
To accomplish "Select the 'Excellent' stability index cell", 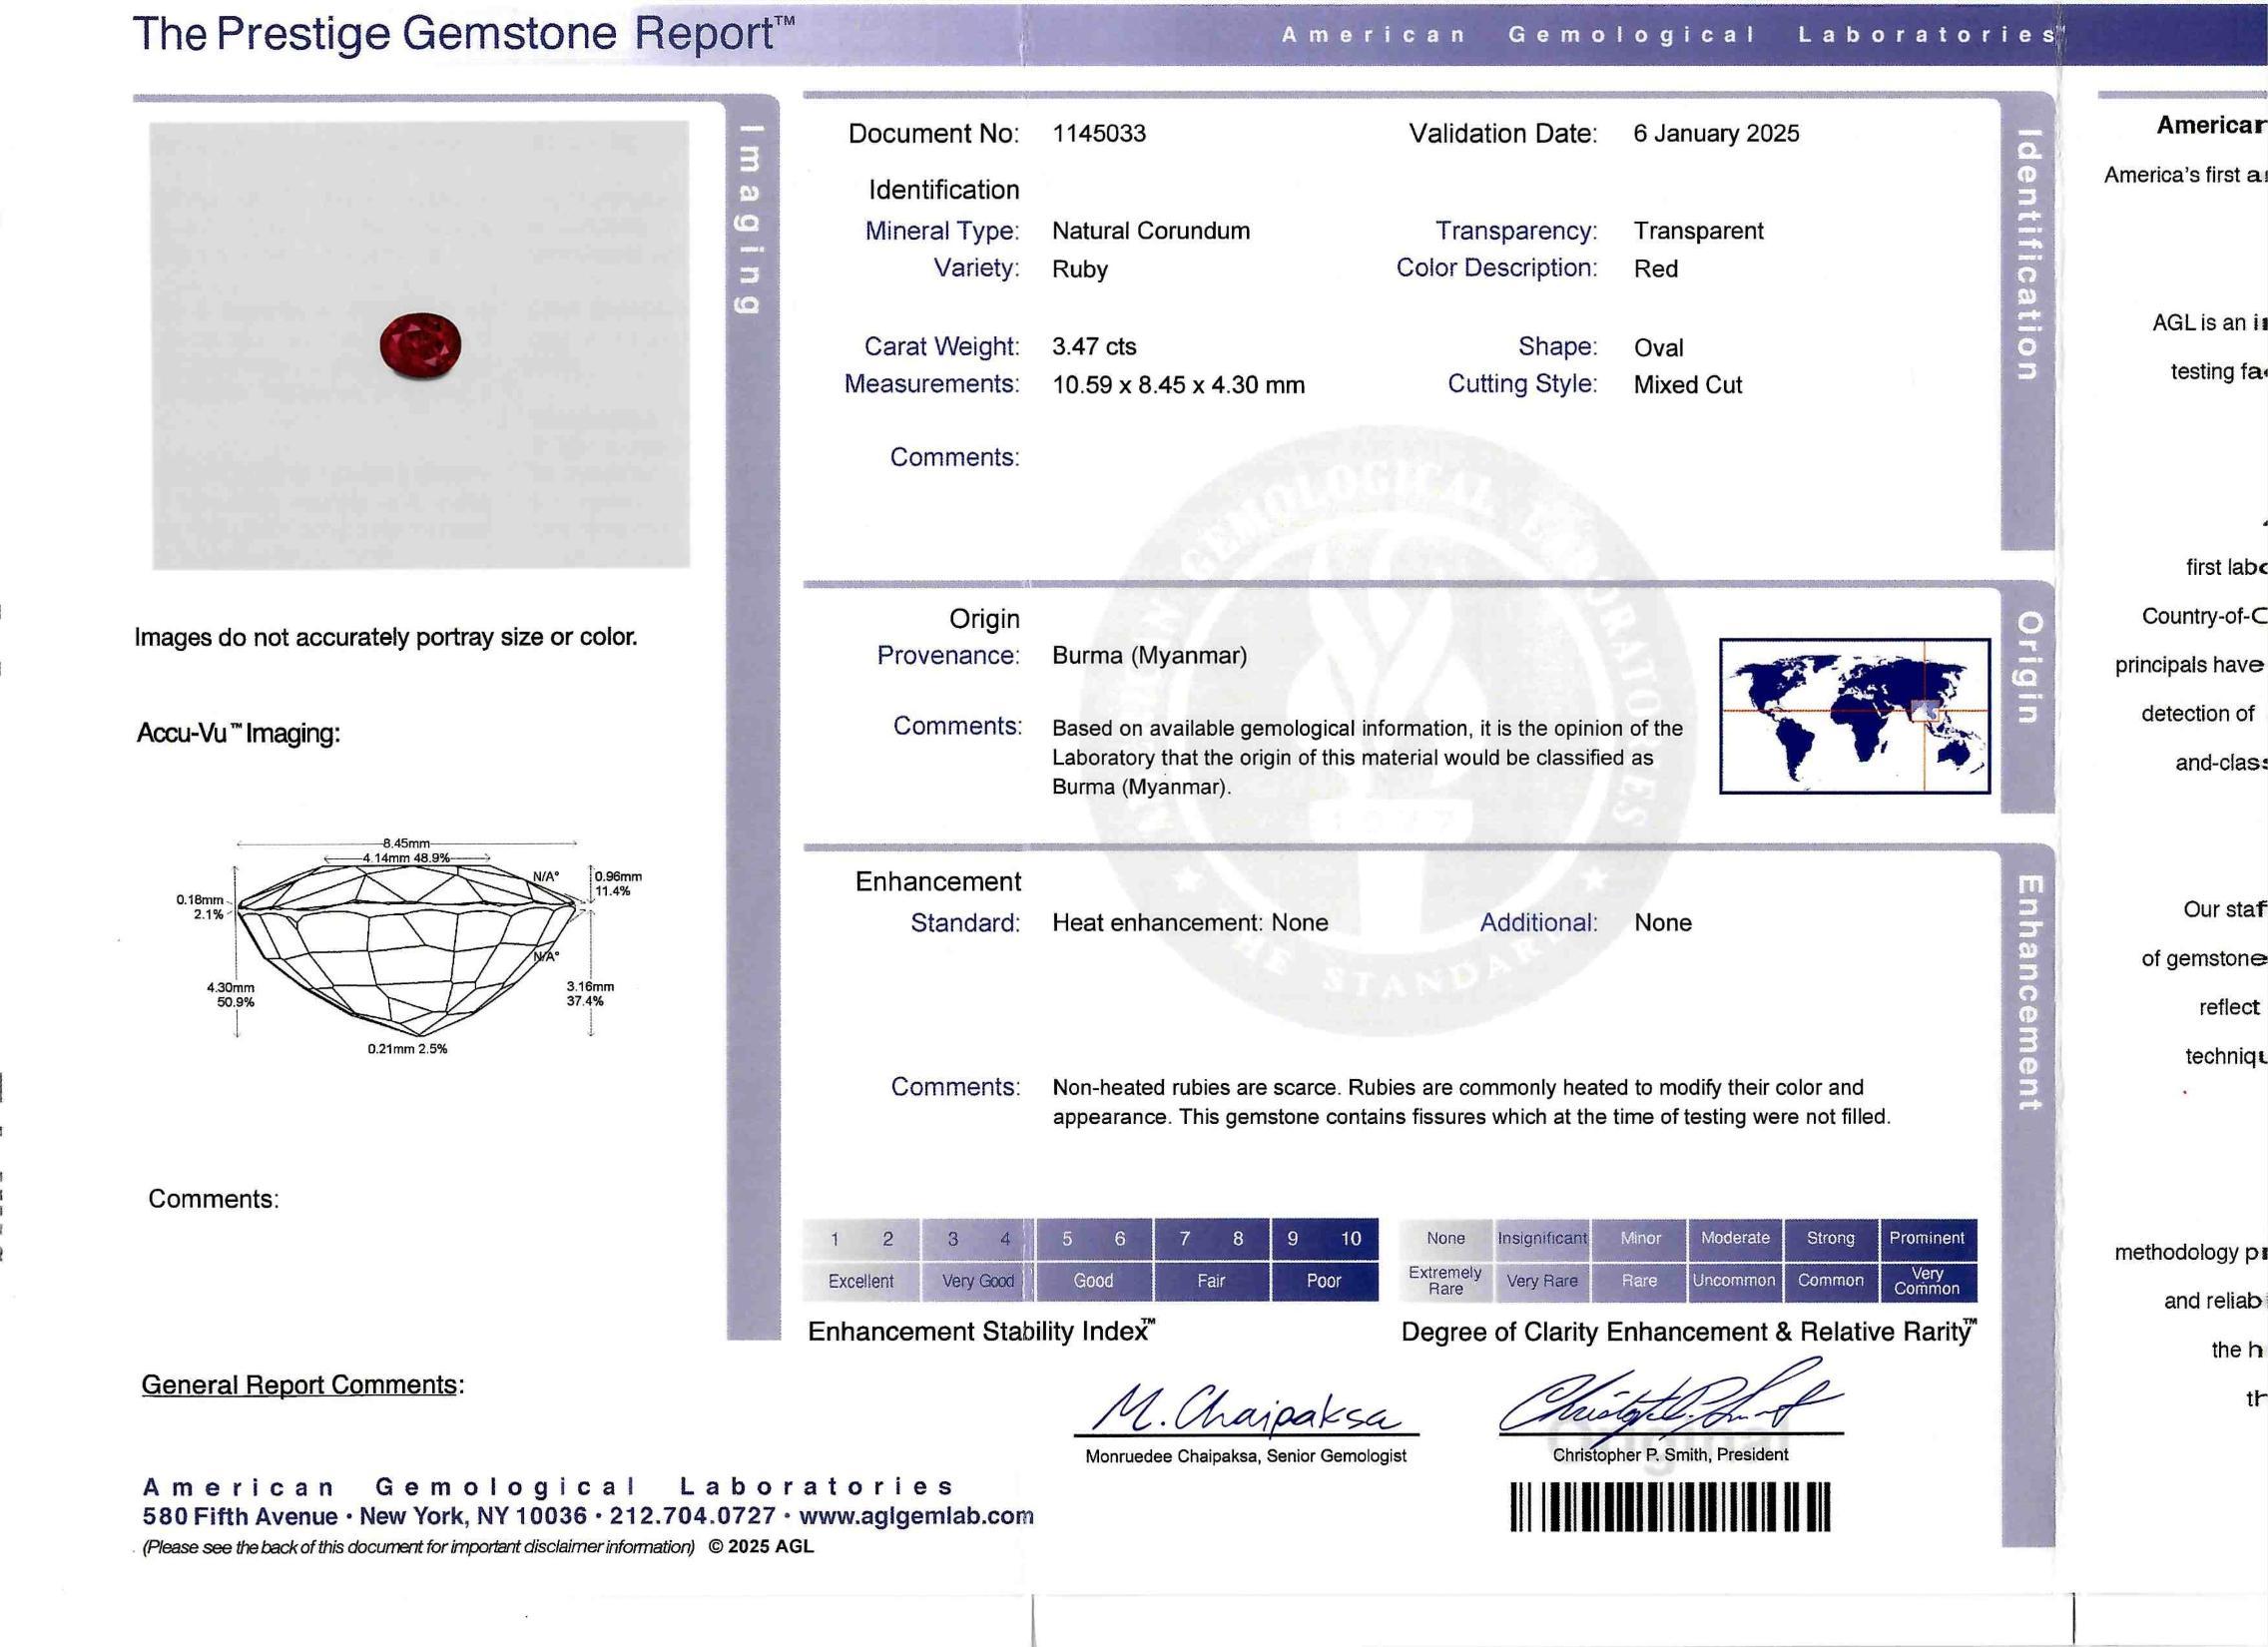I will click(861, 1281).
